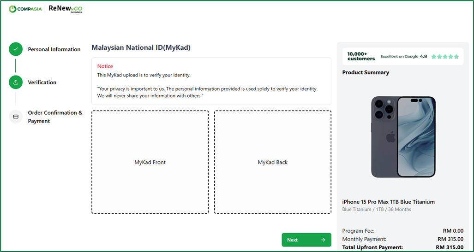Click the CompAsia logo

[25, 9]
